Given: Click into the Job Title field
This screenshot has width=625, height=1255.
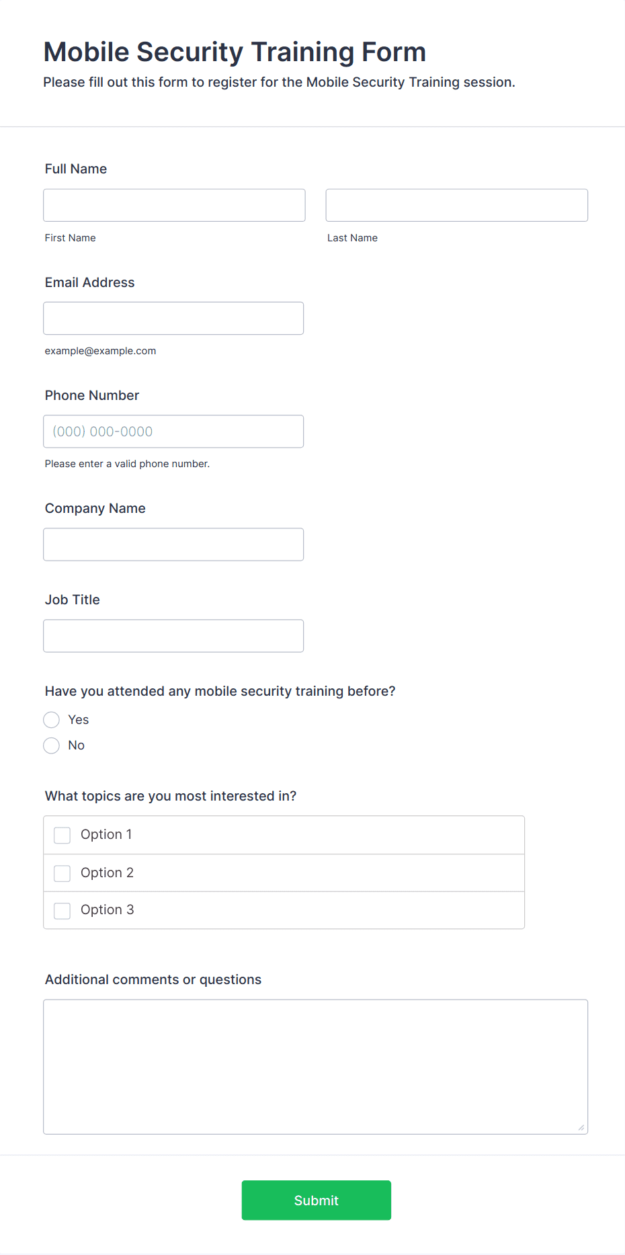Looking at the screenshot, I should (173, 636).
